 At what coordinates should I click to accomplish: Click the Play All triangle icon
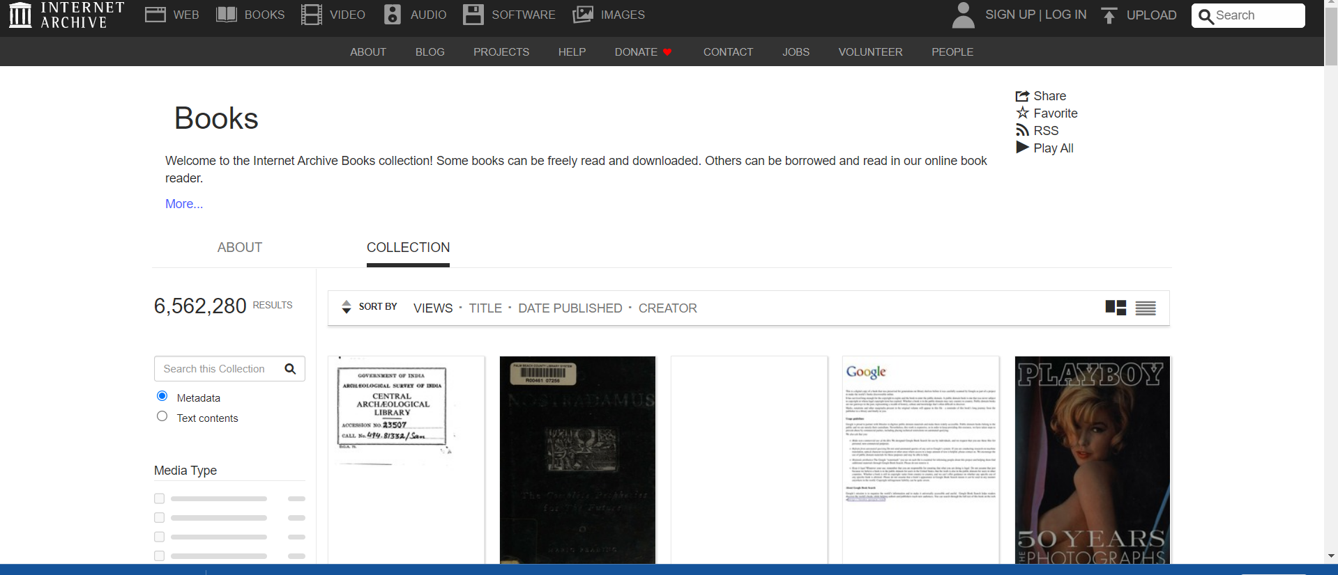coord(1022,148)
